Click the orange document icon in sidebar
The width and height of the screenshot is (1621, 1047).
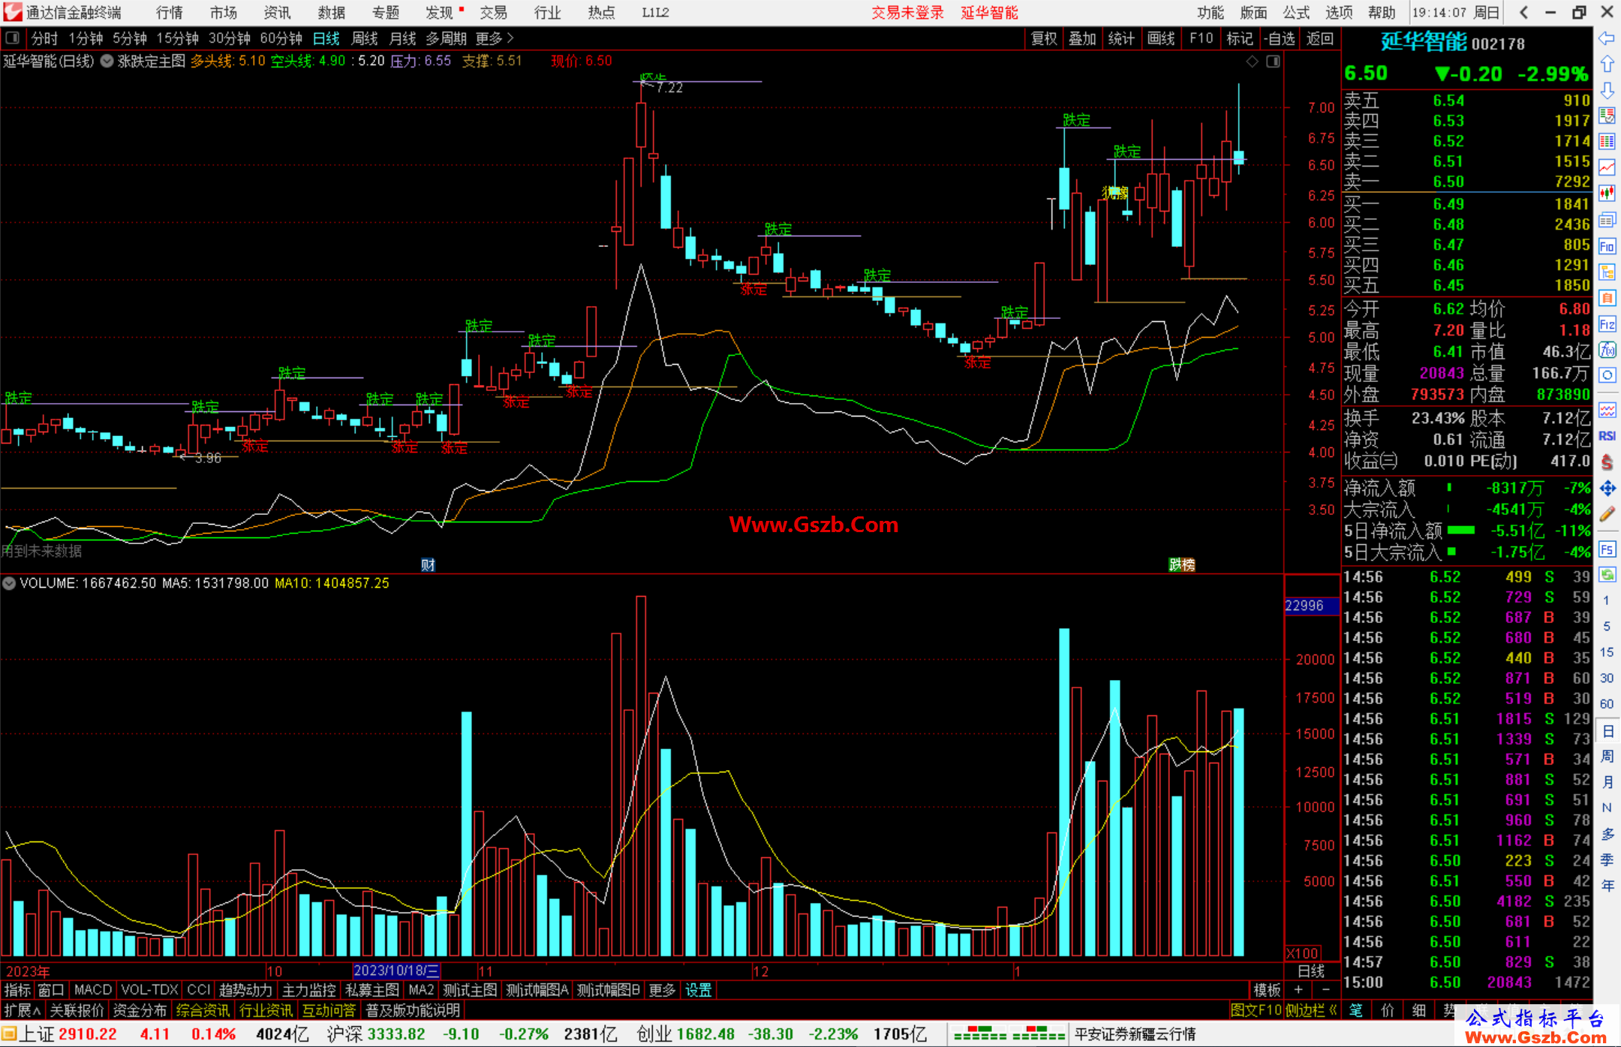[x=1607, y=298]
